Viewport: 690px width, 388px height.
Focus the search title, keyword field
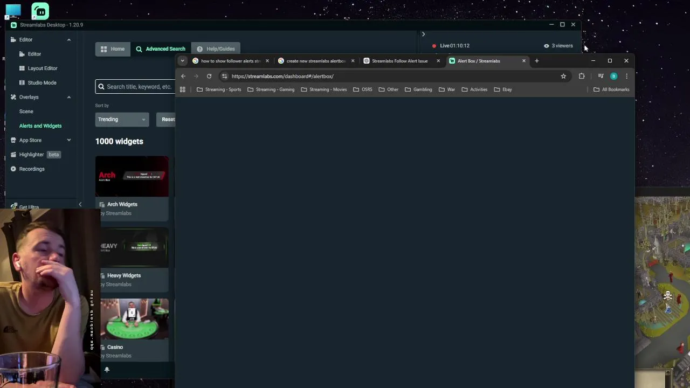point(135,87)
